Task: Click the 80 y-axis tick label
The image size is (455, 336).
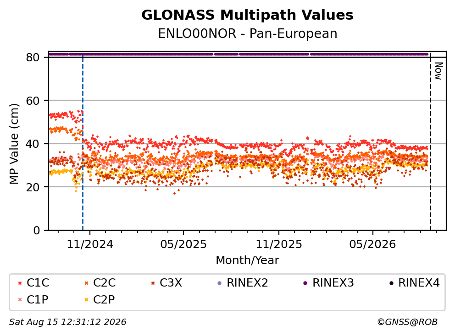Action: [x=33, y=57]
